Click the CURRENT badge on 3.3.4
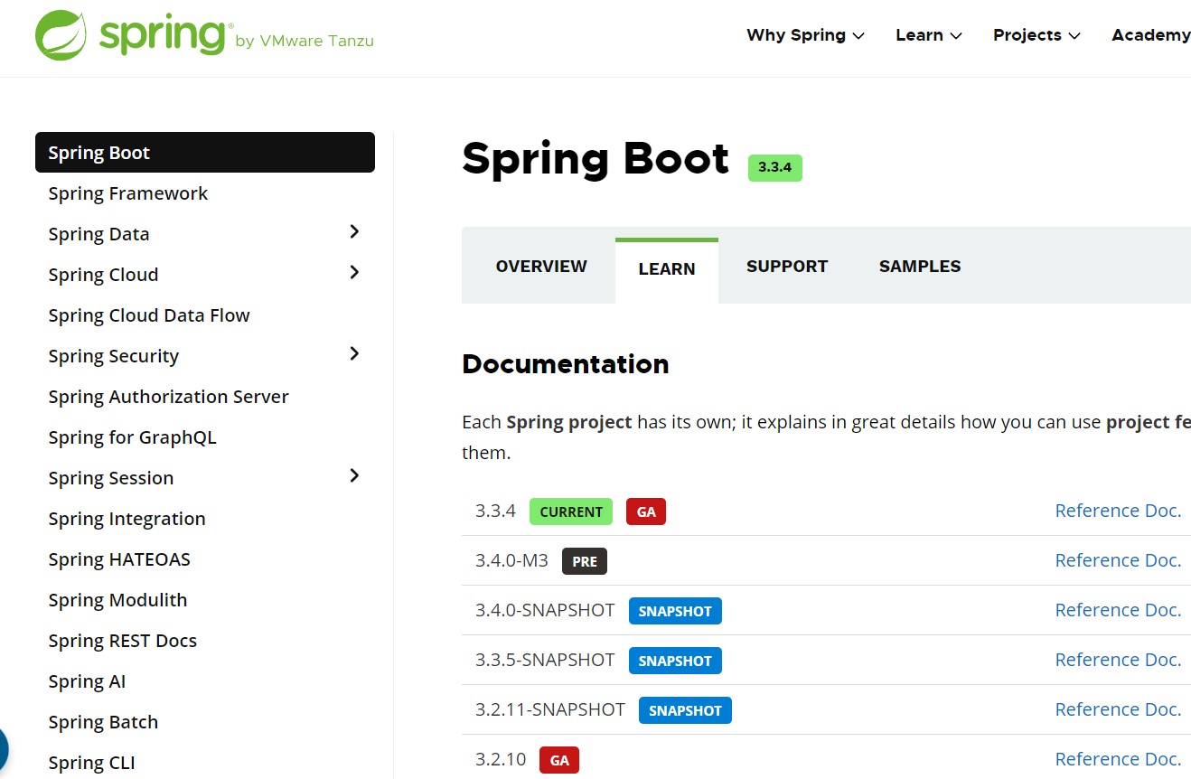This screenshot has height=779, width=1191. (571, 512)
